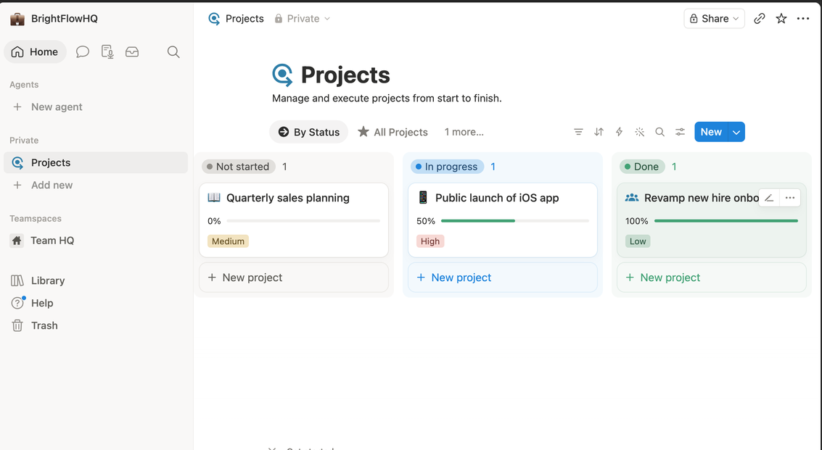Click the Done status label

coord(642,167)
